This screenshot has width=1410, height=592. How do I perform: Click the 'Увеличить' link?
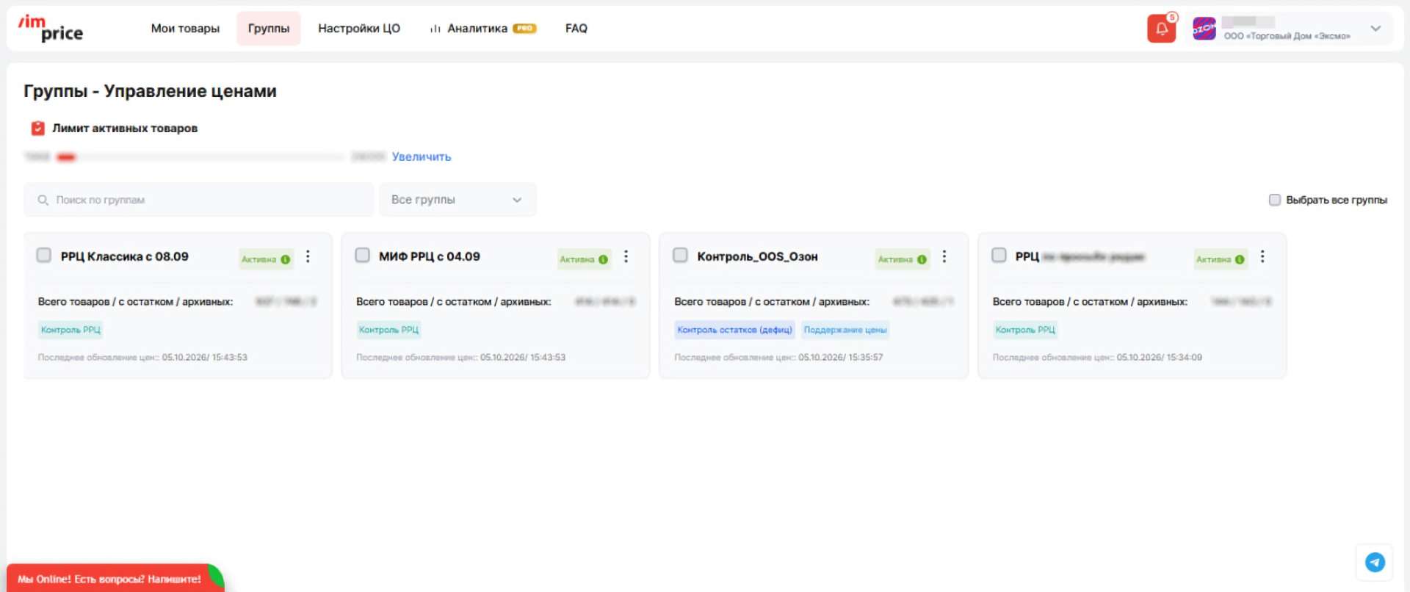(x=422, y=156)
